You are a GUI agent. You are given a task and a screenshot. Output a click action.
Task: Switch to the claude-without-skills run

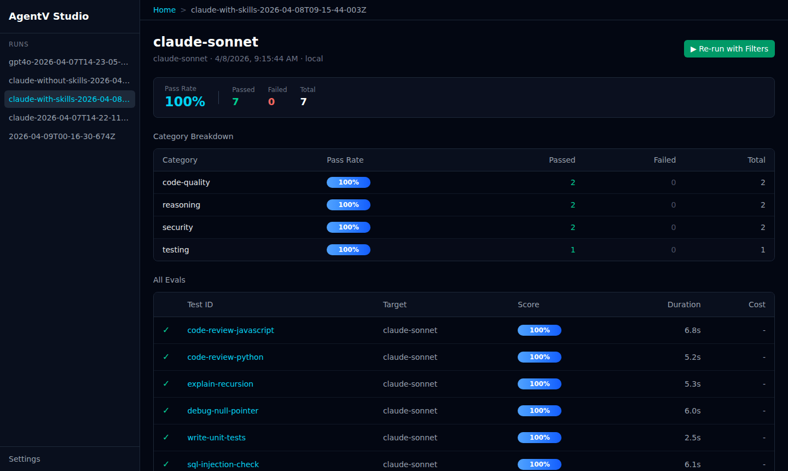[x=69, y=81]
